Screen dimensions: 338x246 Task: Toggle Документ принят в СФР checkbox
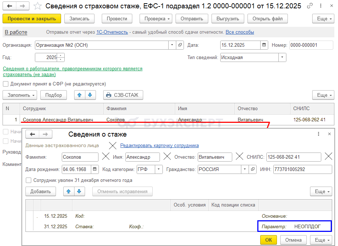tap(5, 84)
